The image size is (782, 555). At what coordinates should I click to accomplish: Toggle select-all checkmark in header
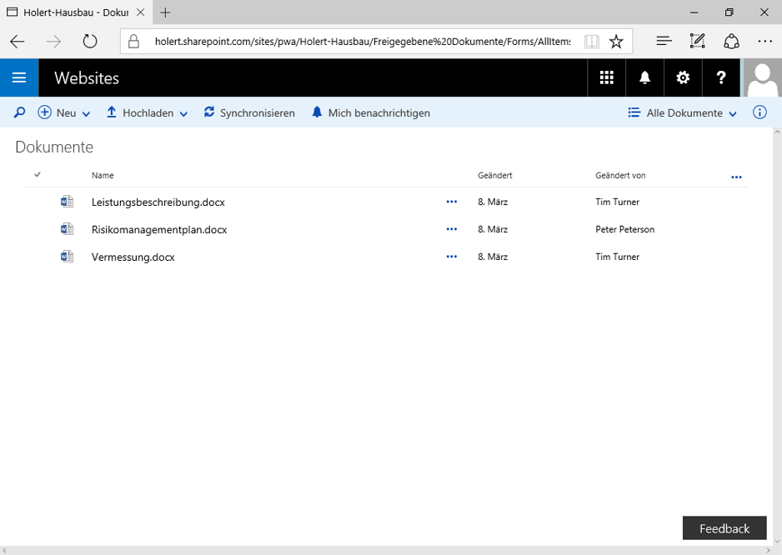pos(38,174)
